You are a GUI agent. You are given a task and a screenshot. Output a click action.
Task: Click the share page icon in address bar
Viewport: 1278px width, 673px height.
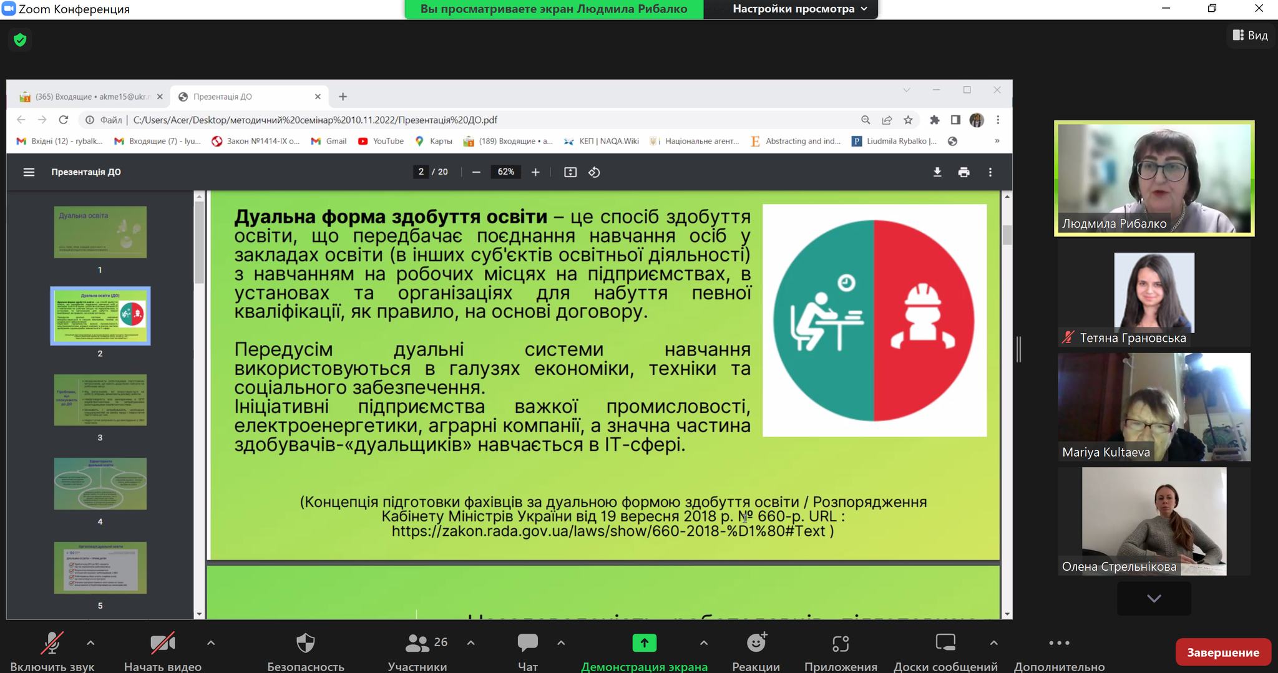click(887, 120)
